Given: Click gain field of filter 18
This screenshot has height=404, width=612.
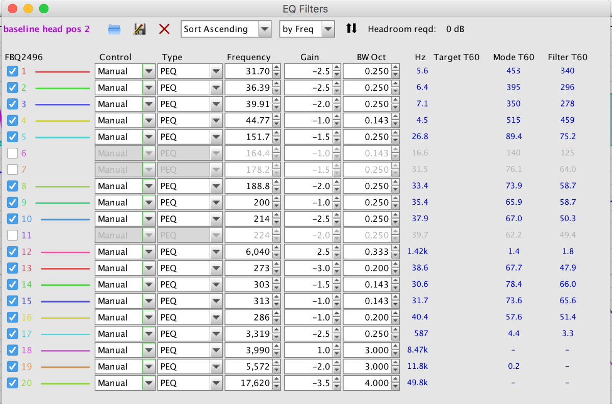Looking at the screenshot, I should 308,350.
